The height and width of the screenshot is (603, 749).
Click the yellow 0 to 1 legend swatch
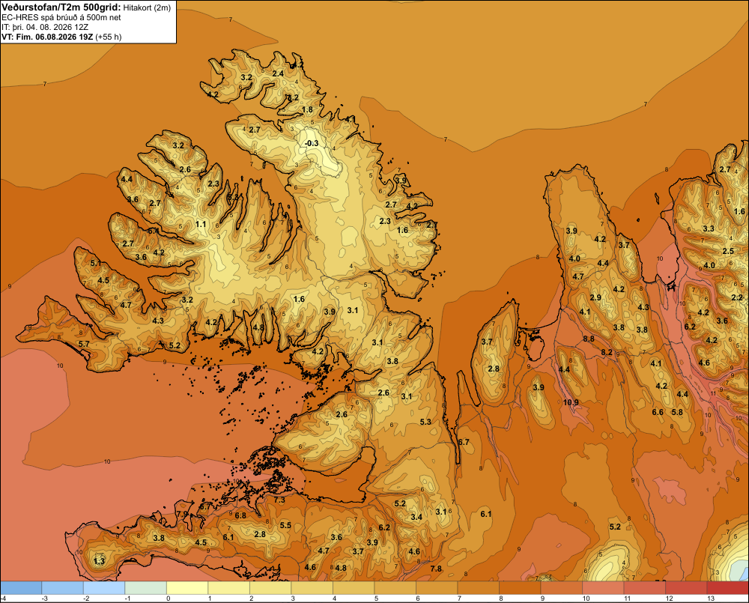187,588
